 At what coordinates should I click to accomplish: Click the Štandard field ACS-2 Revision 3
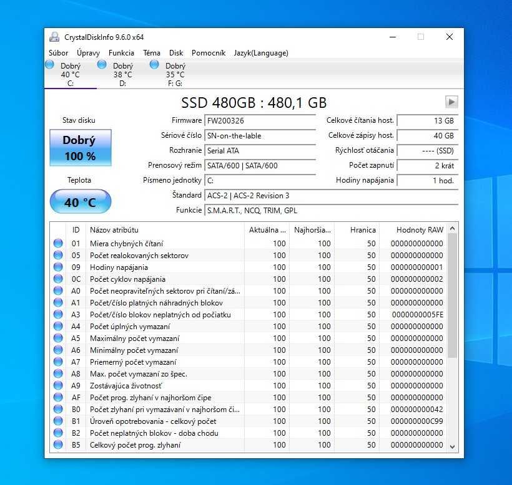coord(332,196)
